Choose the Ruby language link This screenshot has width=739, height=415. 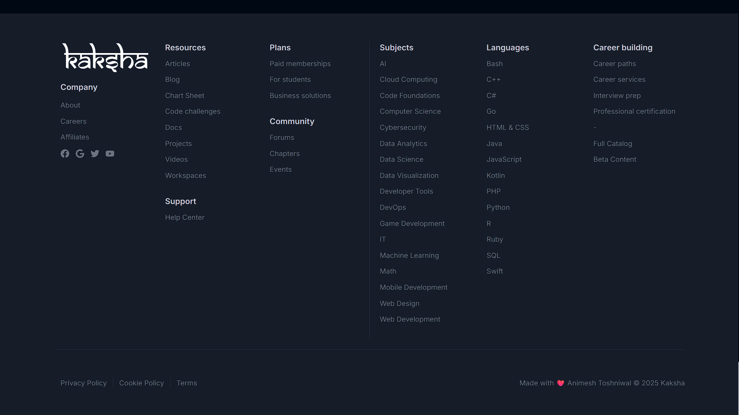[495, 239]
